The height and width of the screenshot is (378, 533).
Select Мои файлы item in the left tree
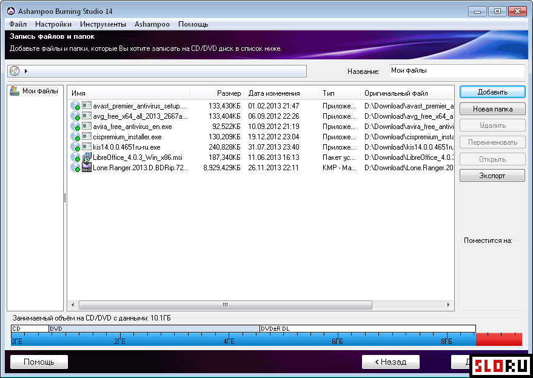pos(40,91)
